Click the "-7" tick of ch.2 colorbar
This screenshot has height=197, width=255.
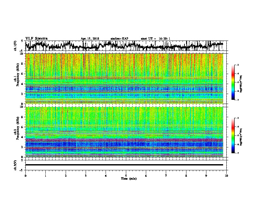(237, 153)
